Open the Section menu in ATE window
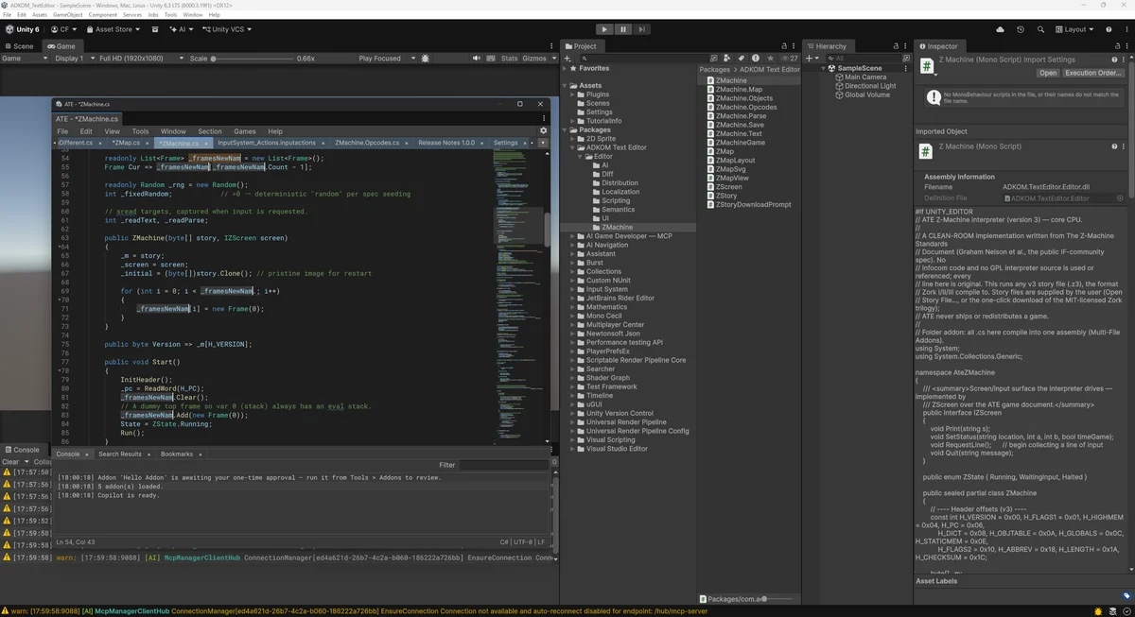1135x617 pixels. pyautogui.click(x=210, y=131)
